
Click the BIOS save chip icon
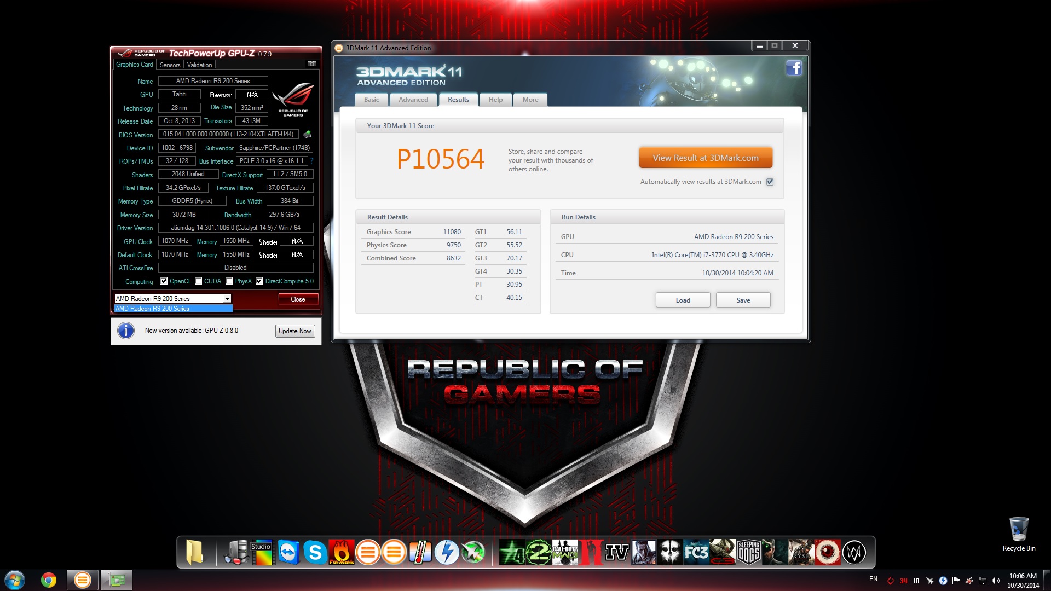(307, 134)
